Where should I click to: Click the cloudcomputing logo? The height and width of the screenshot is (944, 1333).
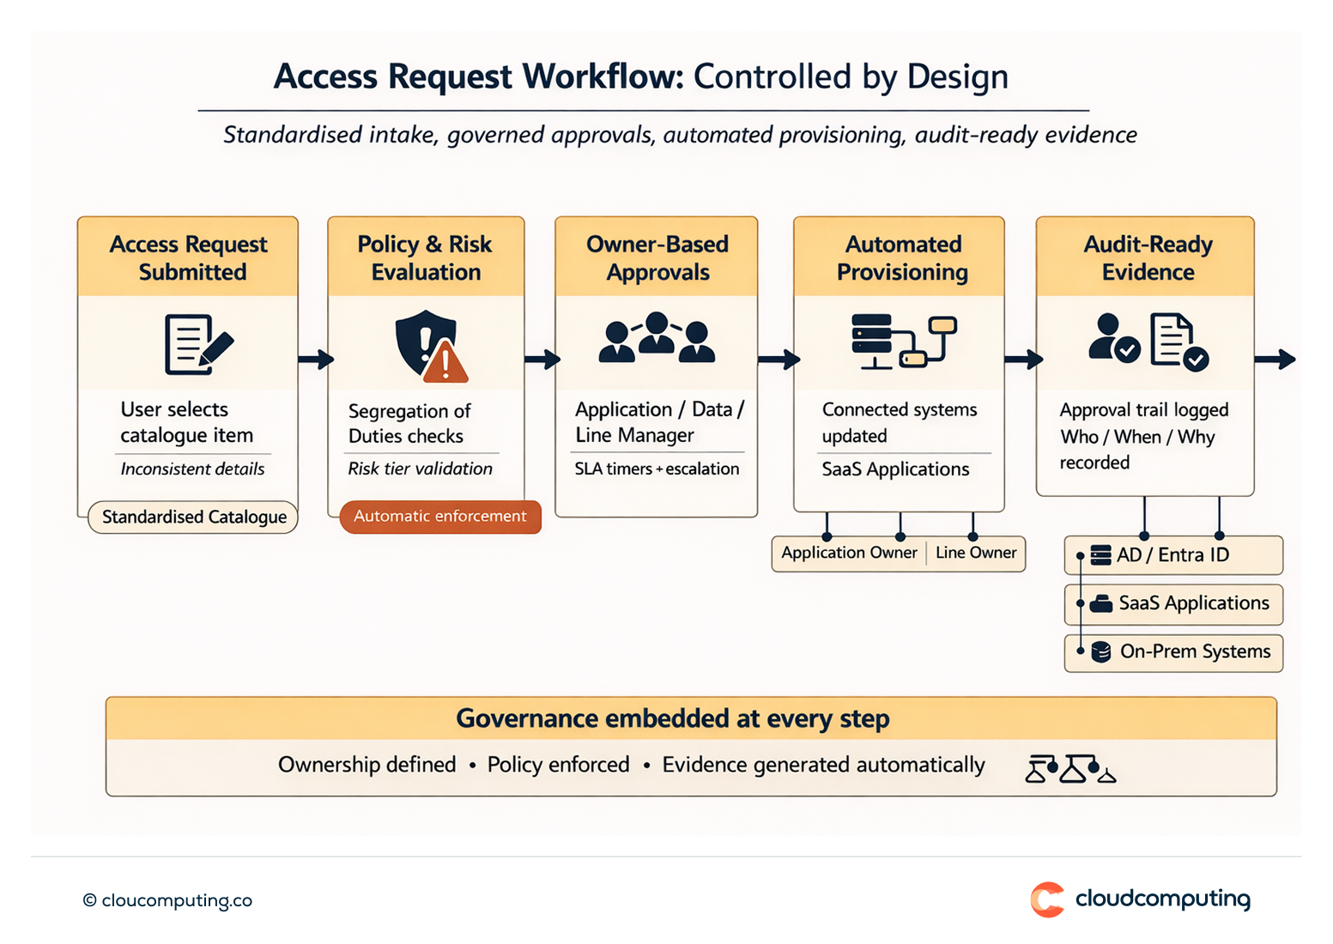click(1140, 899)
